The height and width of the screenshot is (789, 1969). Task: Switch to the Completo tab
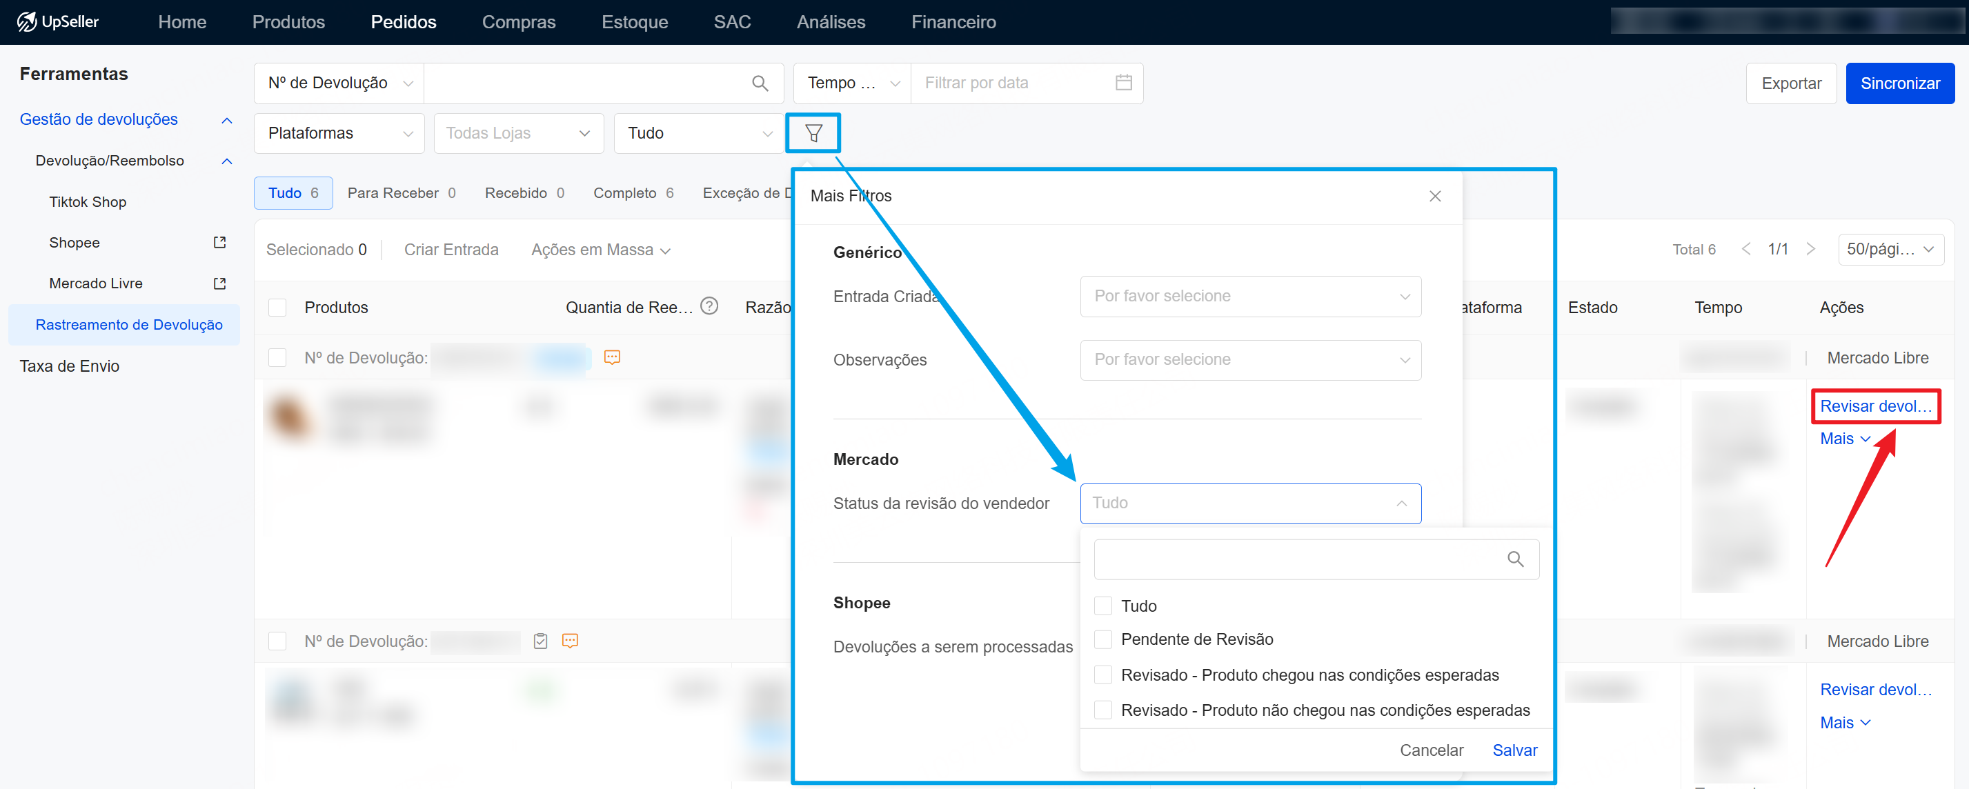coord(633,193)
